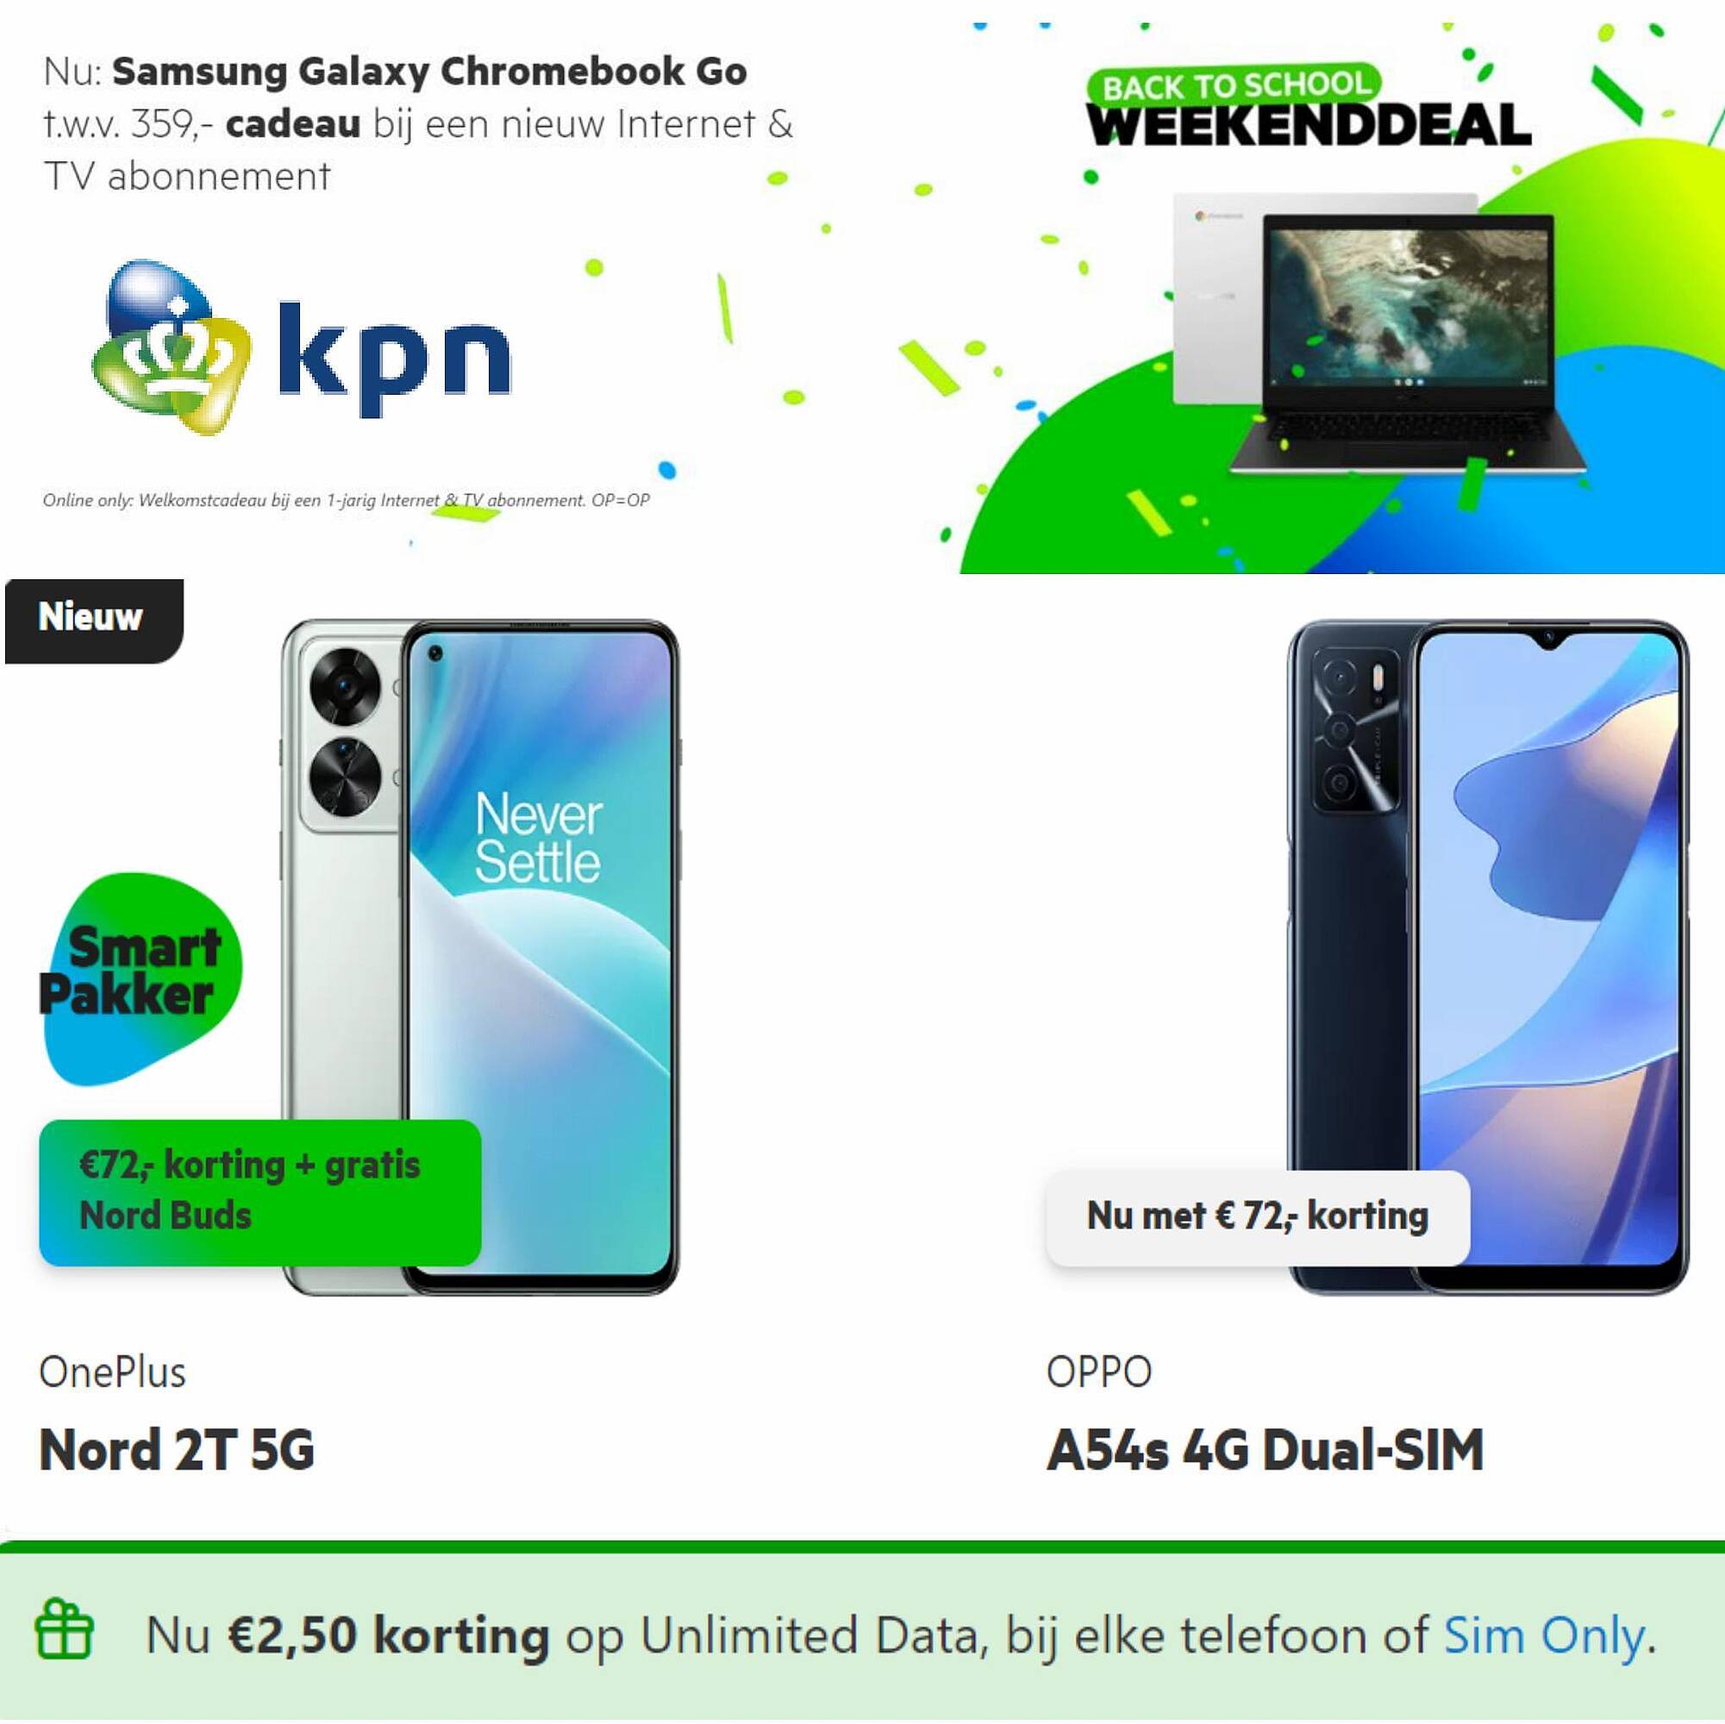
Task: Select the Nord 2T 5G title
Action: [x=177, y=1449]
